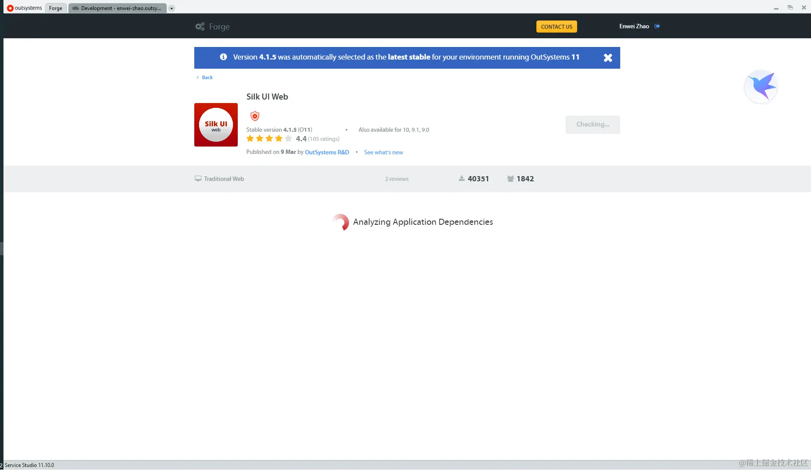Click the users icon next to 1842
Viewport: 811px width, 470px height.
(x=511, y=179)
